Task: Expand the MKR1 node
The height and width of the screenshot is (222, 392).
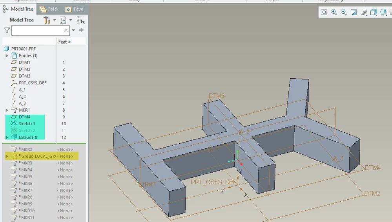Action: (x=7, y=110)
